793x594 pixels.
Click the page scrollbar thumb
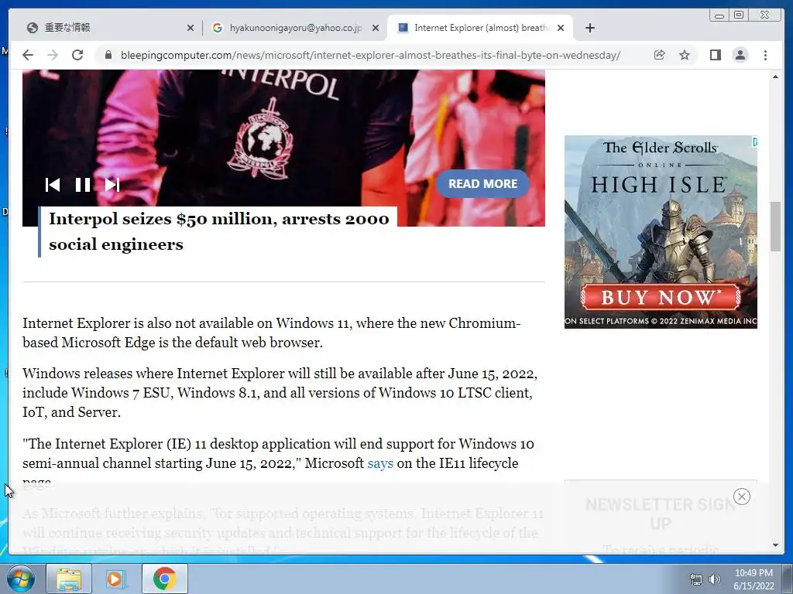tap(775, 226)
